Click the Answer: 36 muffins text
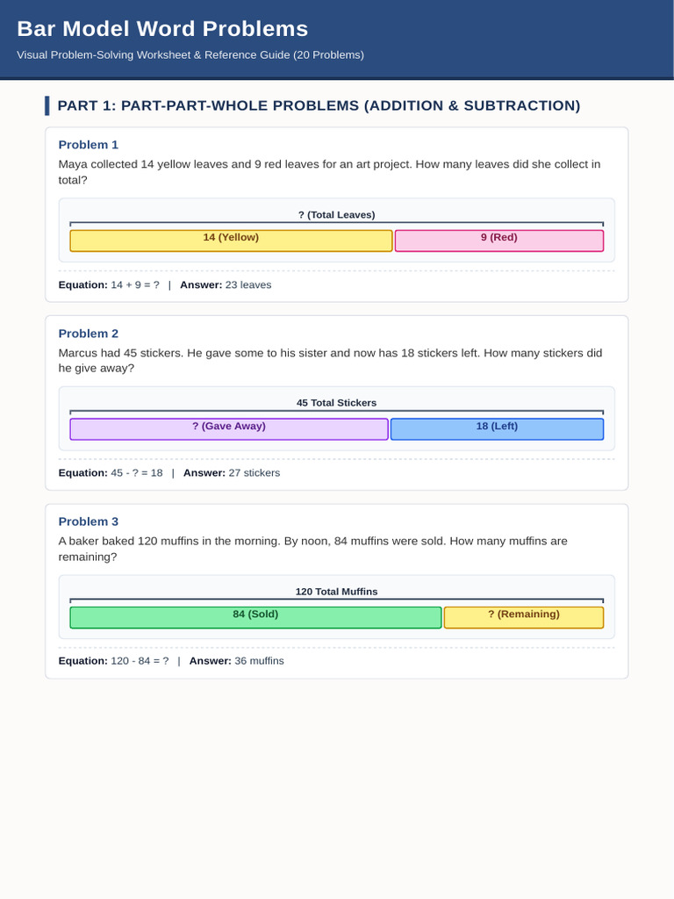Image resolution: width=674 pixels, height=899 pixels. pos(237,661)
